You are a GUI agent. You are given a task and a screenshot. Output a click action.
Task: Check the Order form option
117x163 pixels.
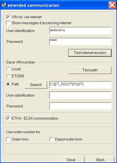(x=8, y=139)
